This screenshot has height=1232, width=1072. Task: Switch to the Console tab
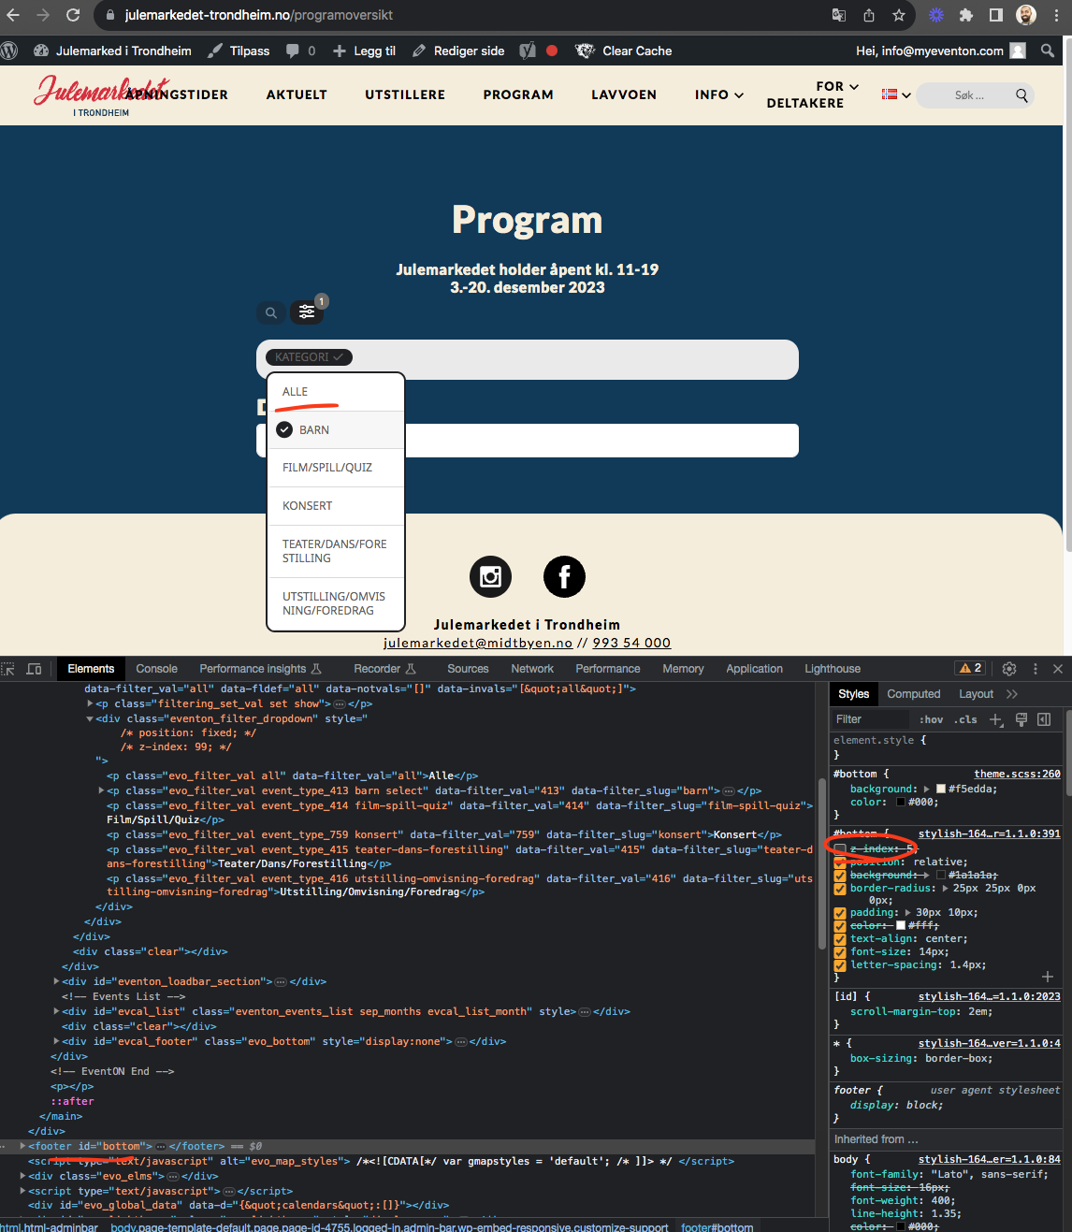pos(156,669)
